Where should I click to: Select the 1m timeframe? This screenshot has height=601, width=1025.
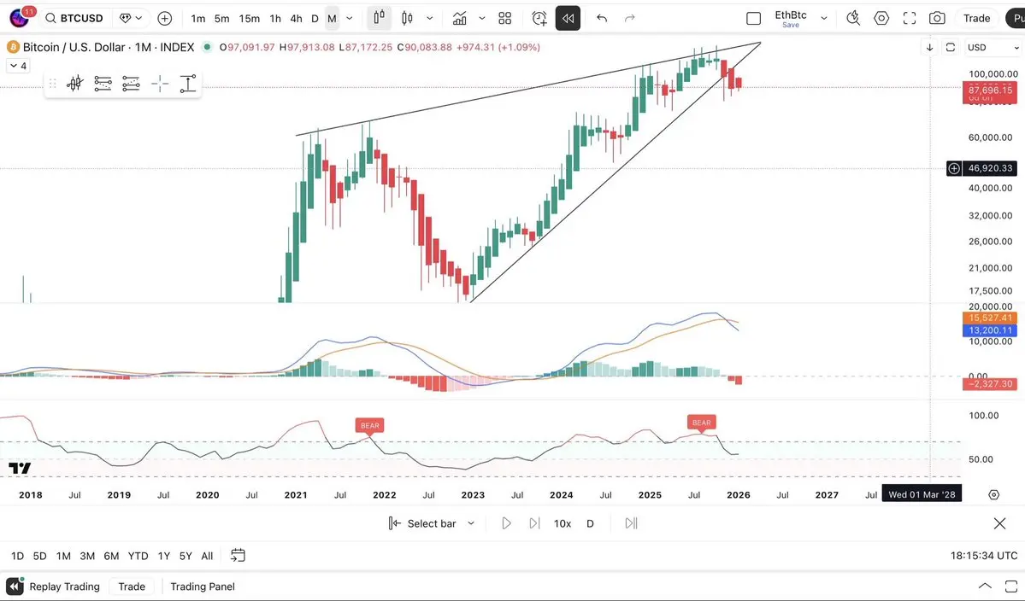point(198,18)
